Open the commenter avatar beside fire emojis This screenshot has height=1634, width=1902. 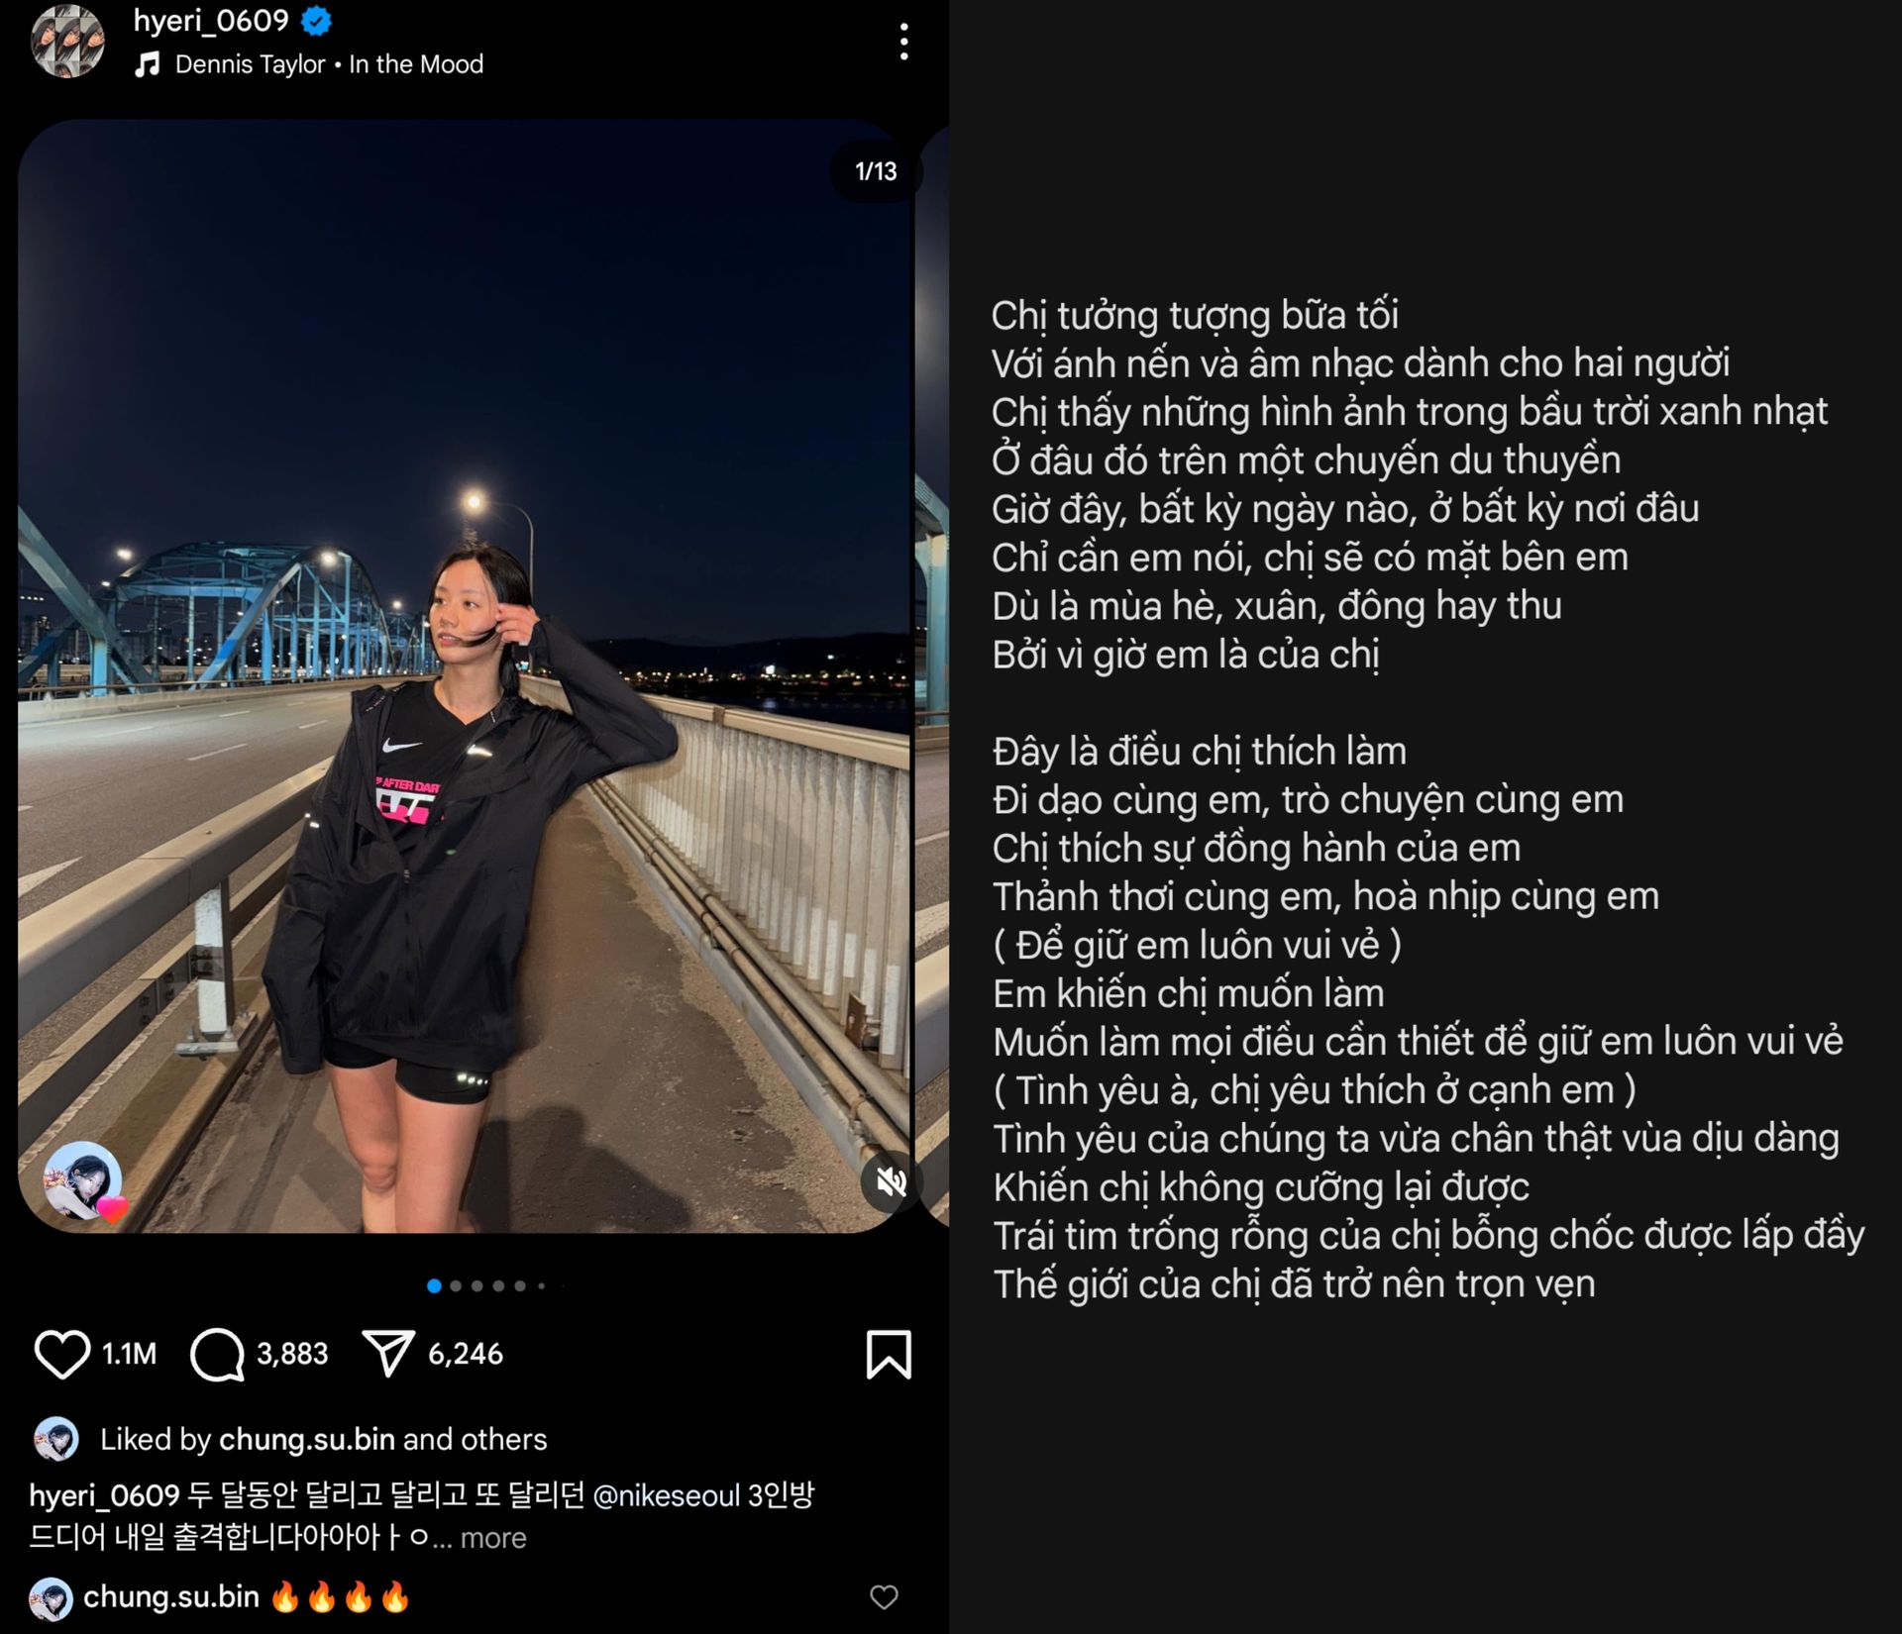[x=51, y=1598]
